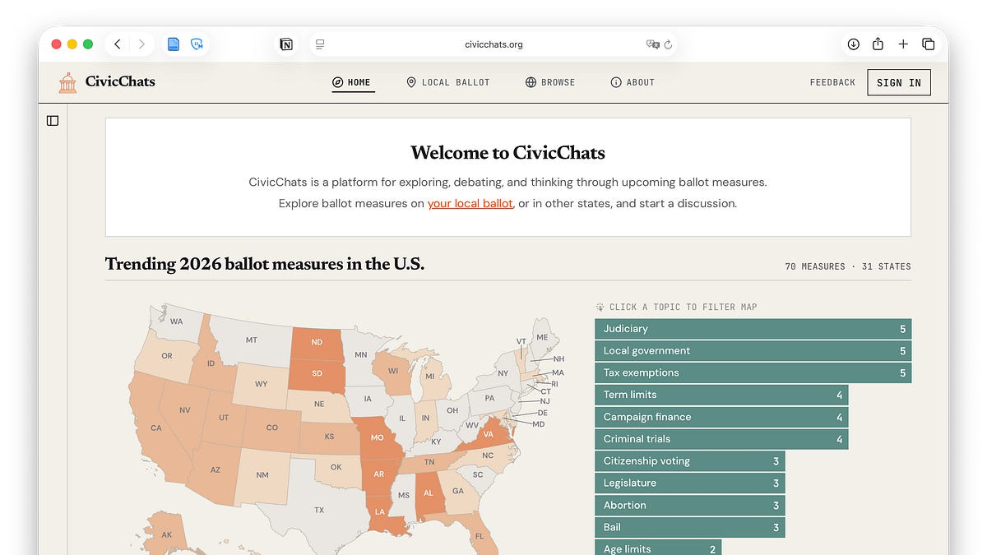Image resolution: width=987 pixels, height=555 pixels.
Task: Open the Reader view icon
Action: [320, 44]
